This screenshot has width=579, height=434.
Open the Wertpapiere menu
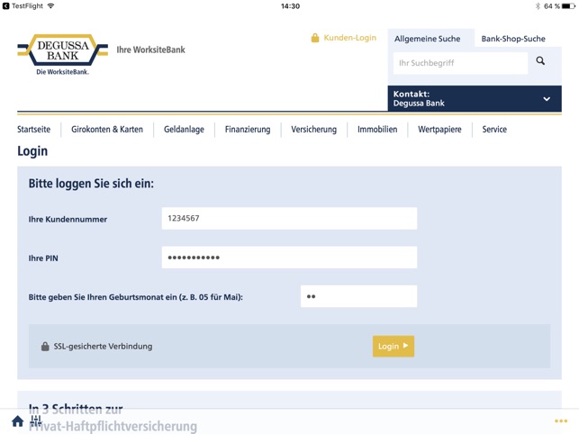point(439,130)
